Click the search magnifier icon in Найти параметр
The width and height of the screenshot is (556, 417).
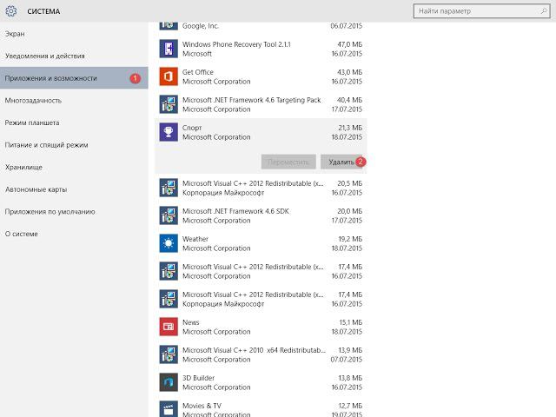(x=544, y=11)
